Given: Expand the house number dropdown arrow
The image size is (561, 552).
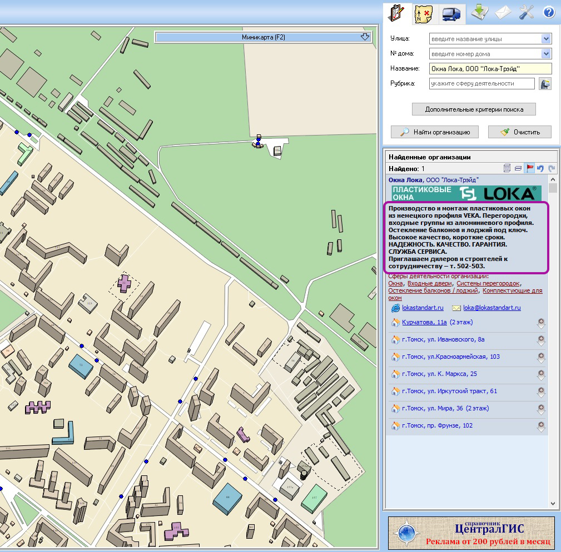Looking at the screenshot, I should click(x=546, y=54).
